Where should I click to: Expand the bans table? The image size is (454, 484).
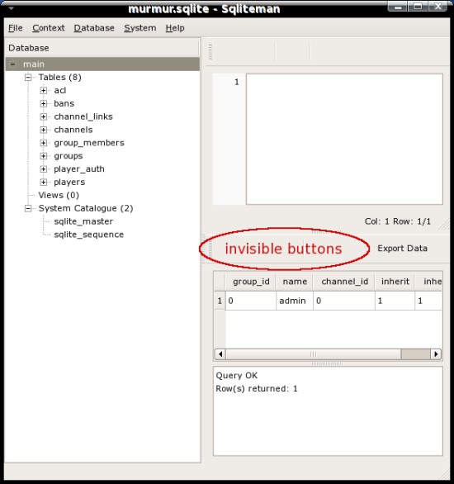pyautogui.click(x=44, y=103)
